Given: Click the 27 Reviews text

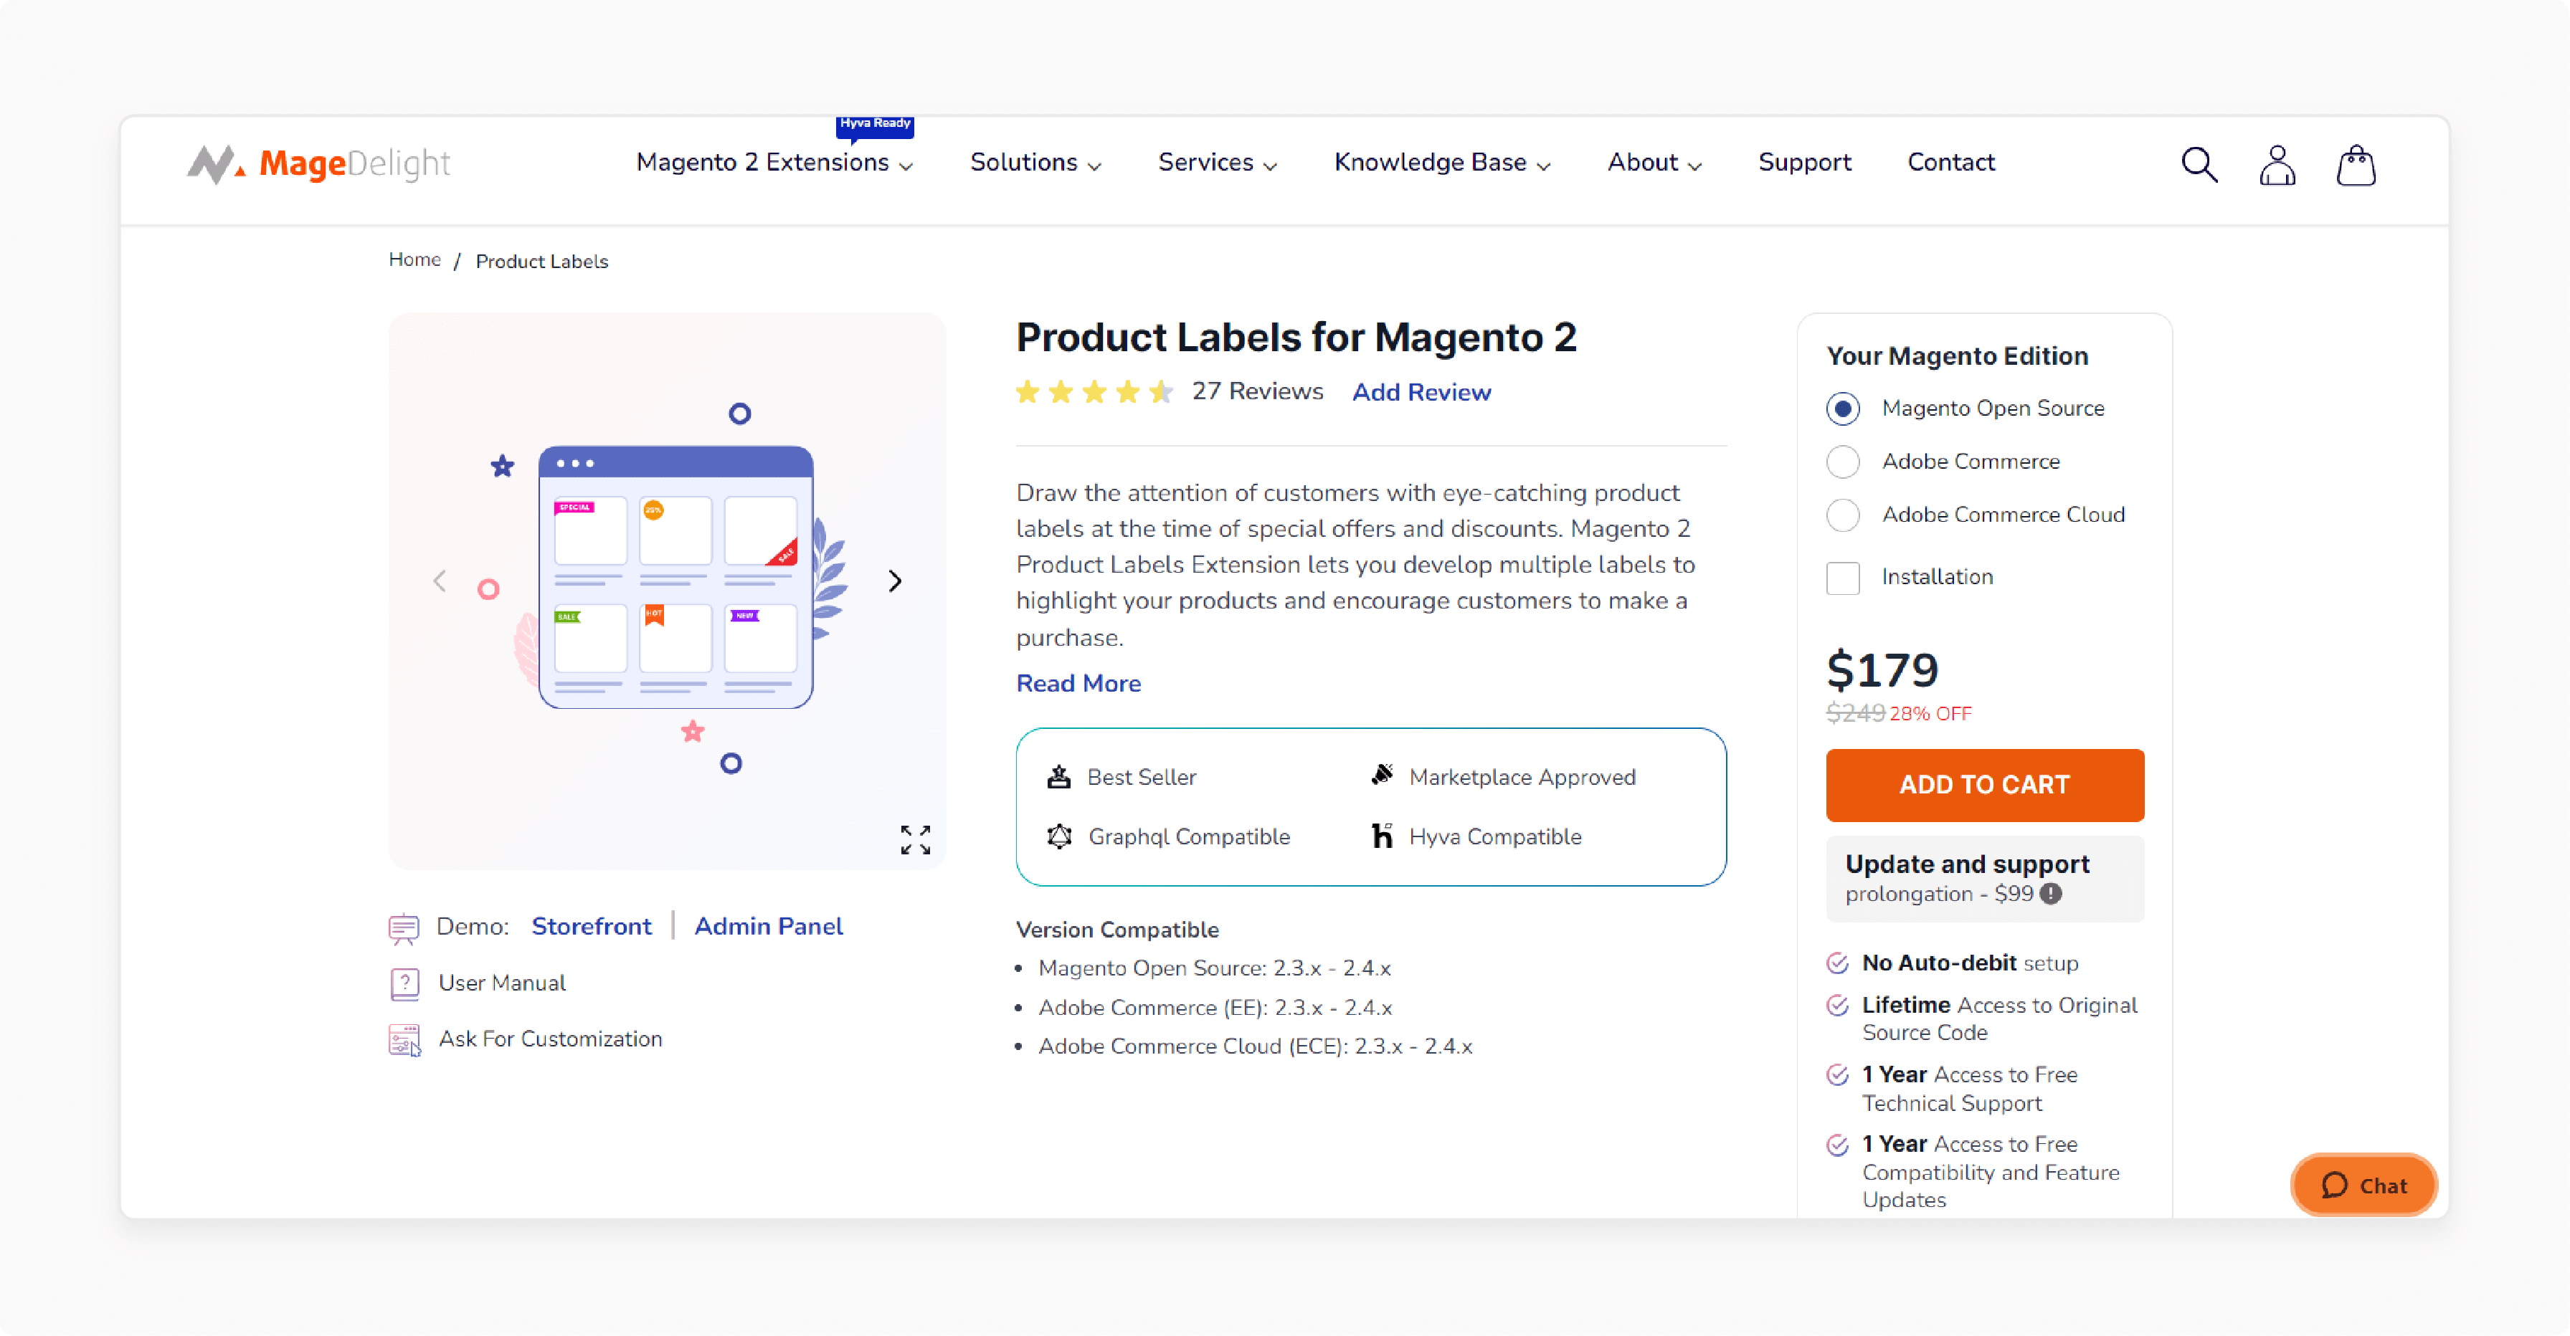Looking at the screenshot, I should point(1257,392).
